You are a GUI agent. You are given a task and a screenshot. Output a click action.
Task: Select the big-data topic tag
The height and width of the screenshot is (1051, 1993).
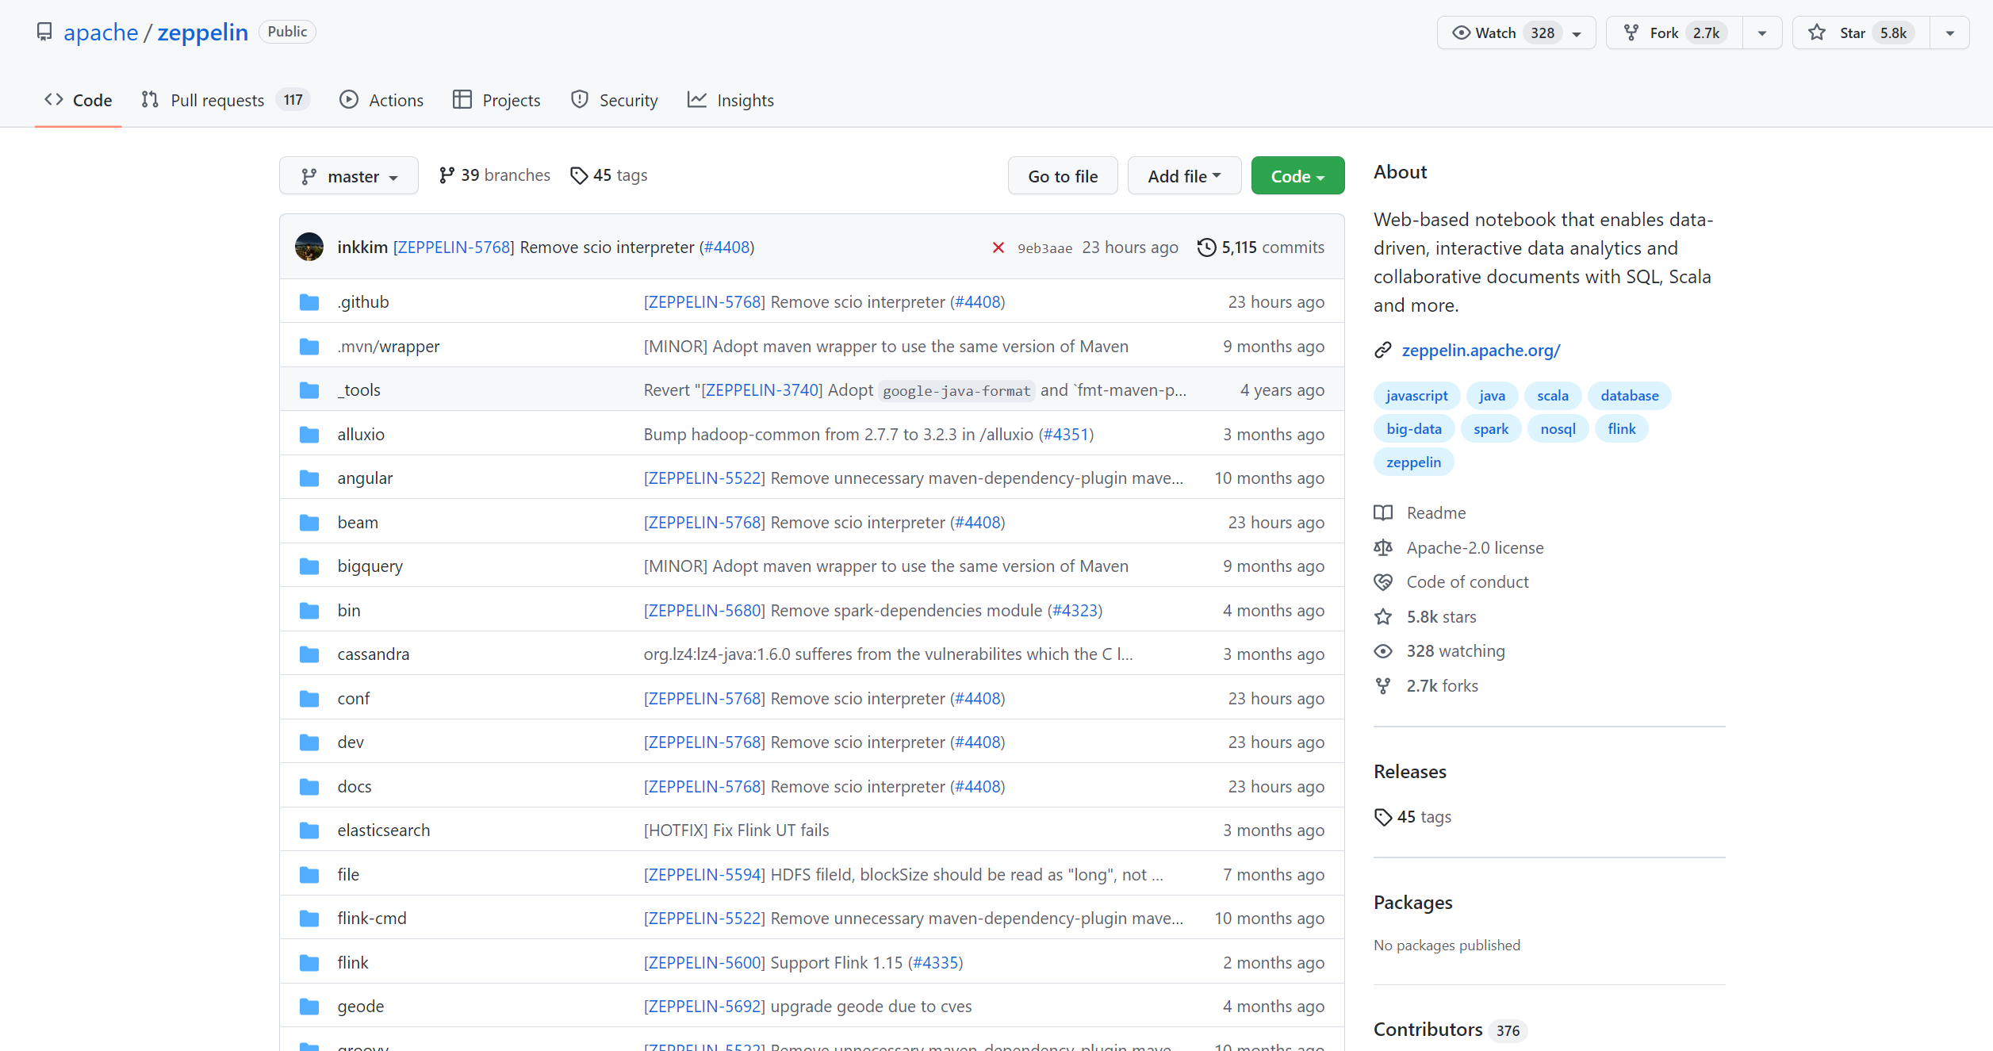point(1414,429)
